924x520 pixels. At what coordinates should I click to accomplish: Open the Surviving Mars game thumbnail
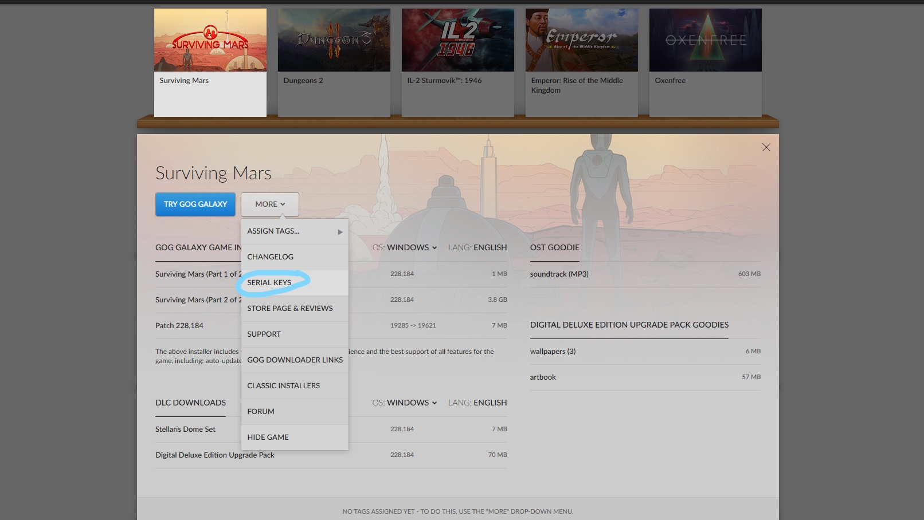pos(210,40)
